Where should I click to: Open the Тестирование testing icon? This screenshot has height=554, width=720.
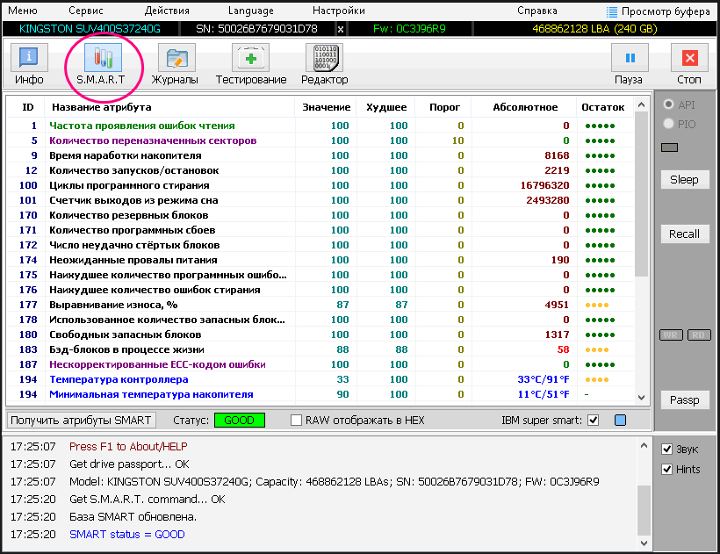coord(250,61)
